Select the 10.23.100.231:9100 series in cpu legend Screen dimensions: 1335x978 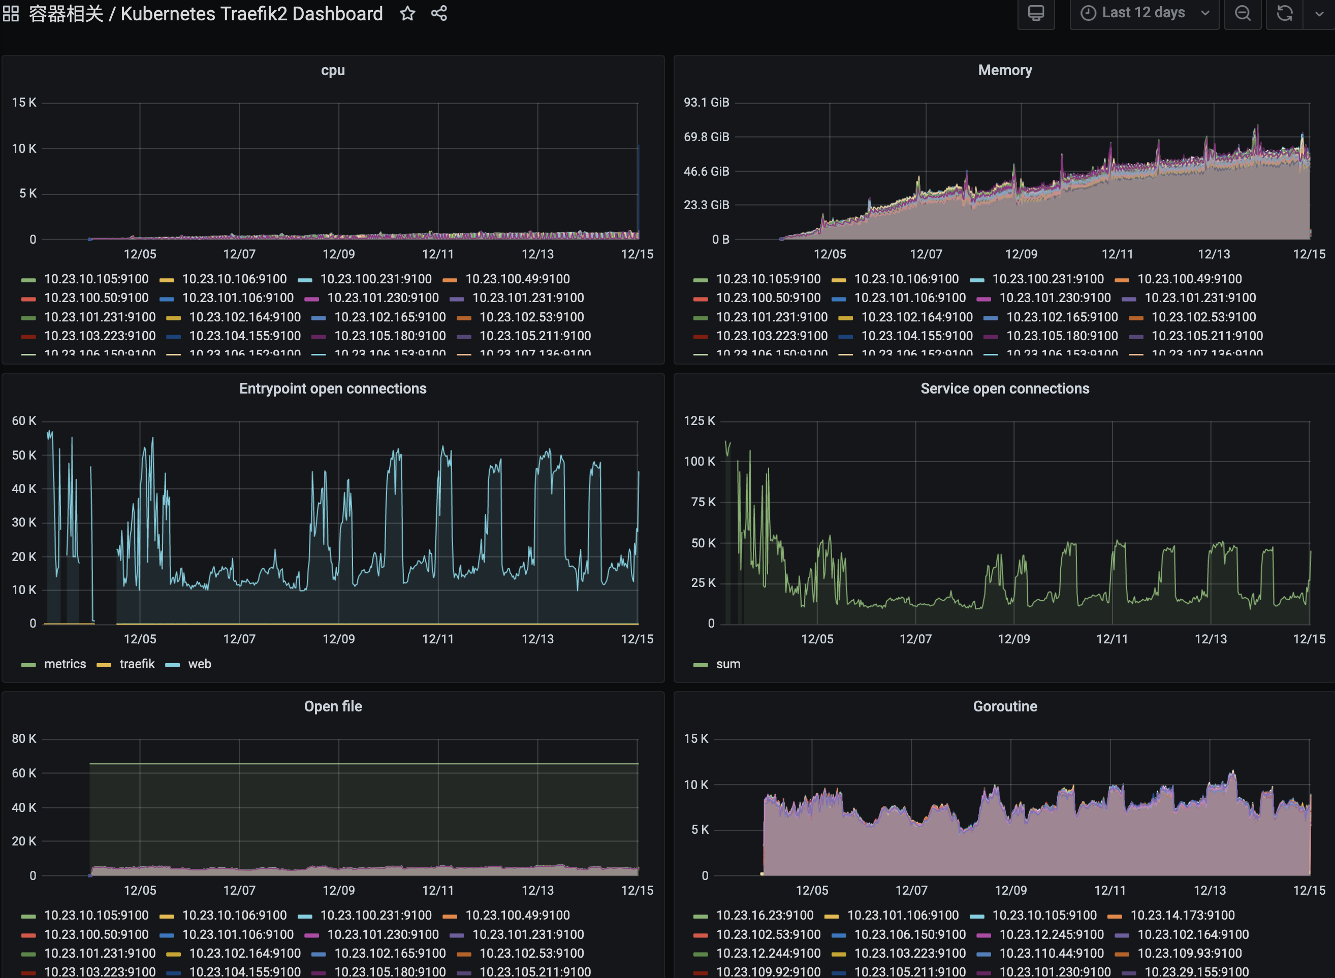click(x=375, y=279)
